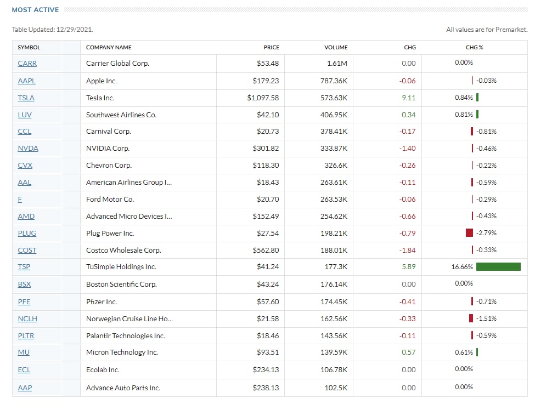Open the COST ticker link

(27, 251)
